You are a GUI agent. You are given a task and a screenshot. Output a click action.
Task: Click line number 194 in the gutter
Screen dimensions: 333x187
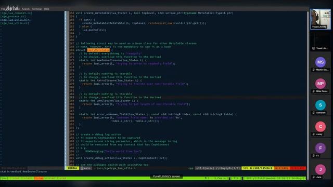point(72,135)
